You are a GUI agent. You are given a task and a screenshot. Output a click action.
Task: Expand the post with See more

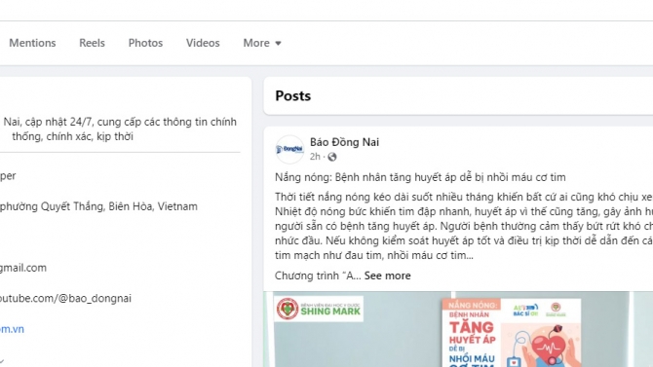tap(387, 275)
